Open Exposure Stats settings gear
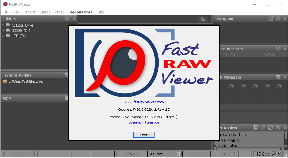The height and width of the screenshot is (158, 288). pos(278,48)
